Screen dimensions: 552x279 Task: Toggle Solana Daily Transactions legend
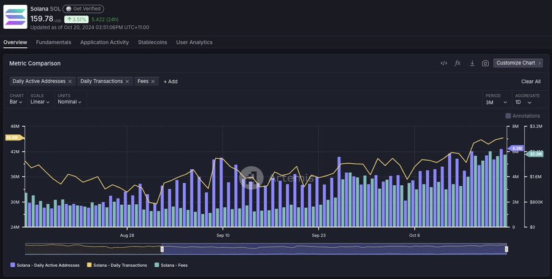[x=117, y=266]
